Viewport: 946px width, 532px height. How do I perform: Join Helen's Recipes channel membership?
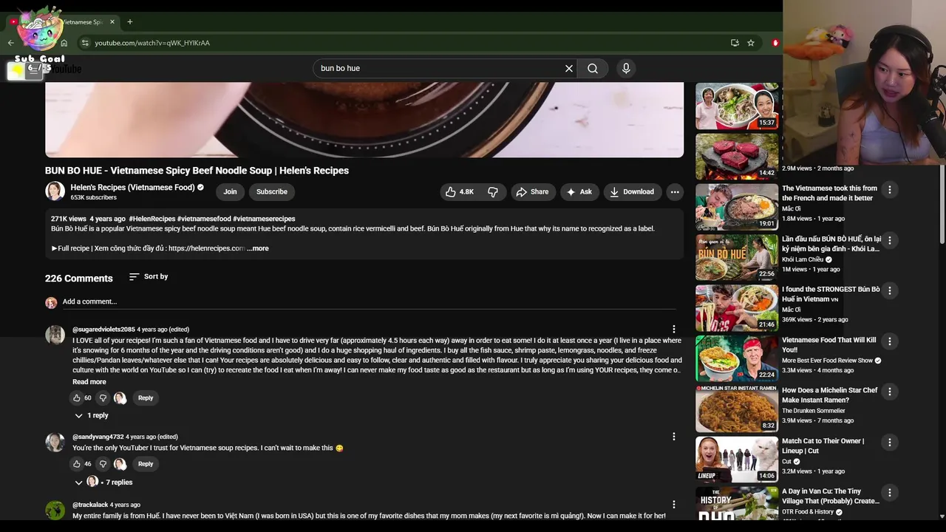230,191
